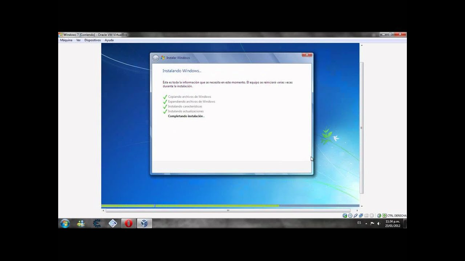The width and height of the screenshot is (465, 261).
Task: Click the scroll-down arrow of VM view
Action: coord(361,206)
